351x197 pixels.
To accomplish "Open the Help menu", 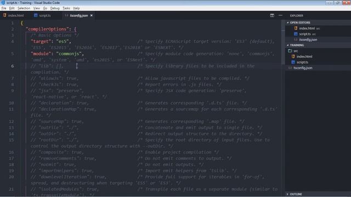I will coord(76,8).
